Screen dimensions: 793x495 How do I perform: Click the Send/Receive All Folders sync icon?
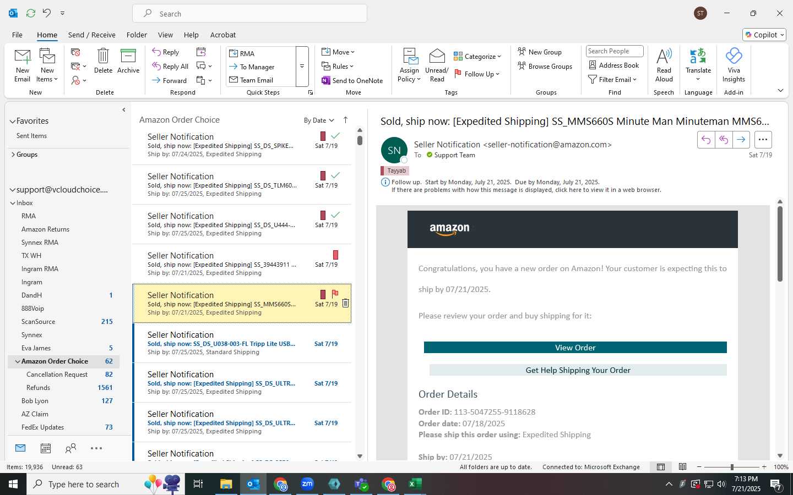pos(31,13)
